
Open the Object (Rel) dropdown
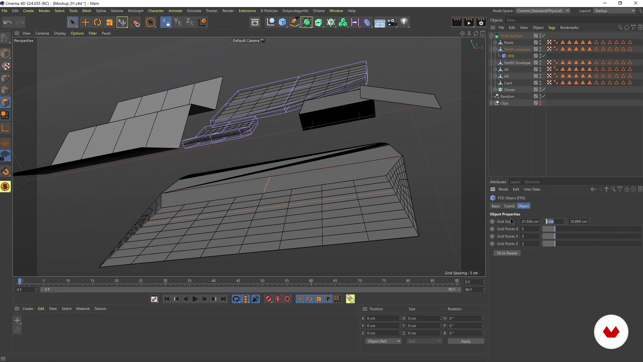pos(383,341)
